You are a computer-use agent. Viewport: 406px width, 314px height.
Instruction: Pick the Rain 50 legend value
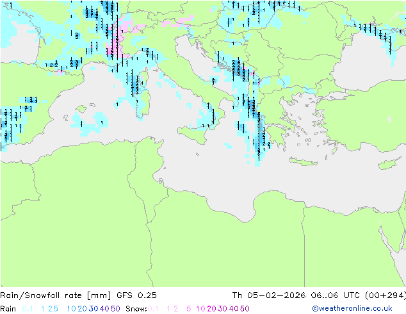[115, 309]
